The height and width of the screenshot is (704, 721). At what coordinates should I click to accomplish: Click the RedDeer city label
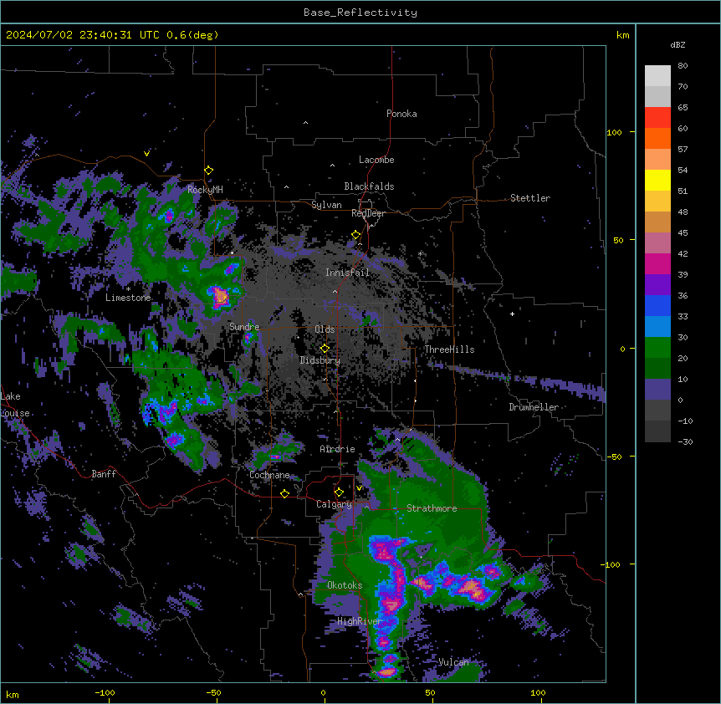point(368,213)
